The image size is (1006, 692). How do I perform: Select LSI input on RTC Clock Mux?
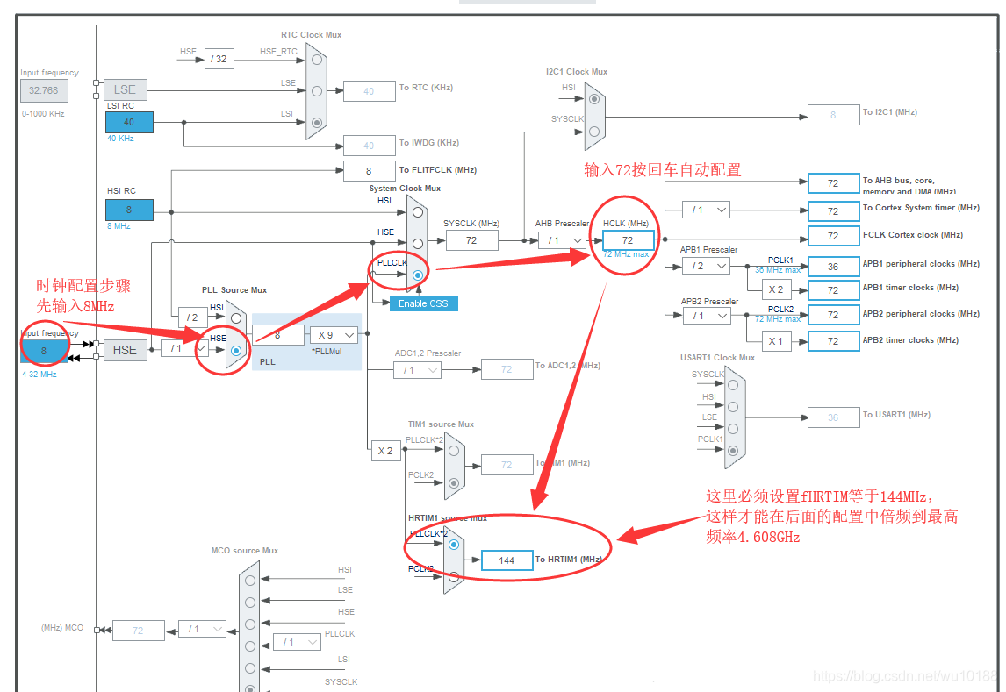click(x=317, y=123)
